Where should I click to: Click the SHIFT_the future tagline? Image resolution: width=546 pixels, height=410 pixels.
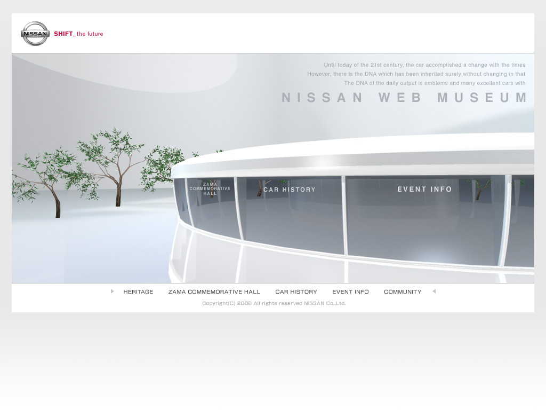[78, 34]
